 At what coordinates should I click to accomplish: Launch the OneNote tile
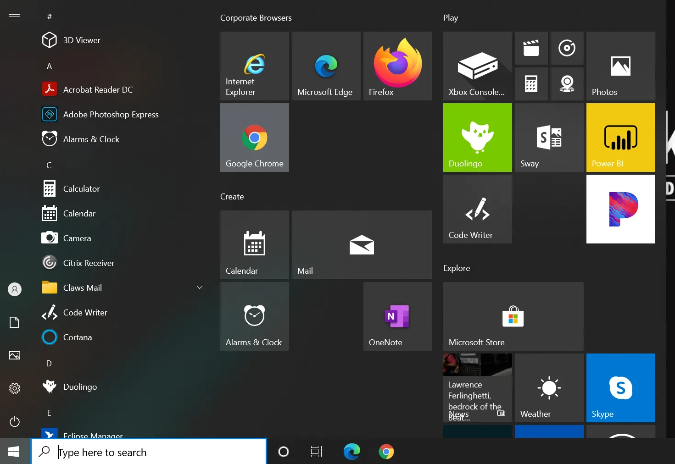tap(398, 316)
